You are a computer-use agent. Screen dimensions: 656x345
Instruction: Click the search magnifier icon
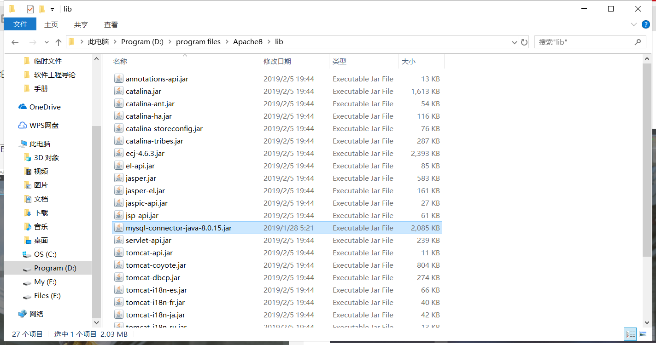click(638, 42)
